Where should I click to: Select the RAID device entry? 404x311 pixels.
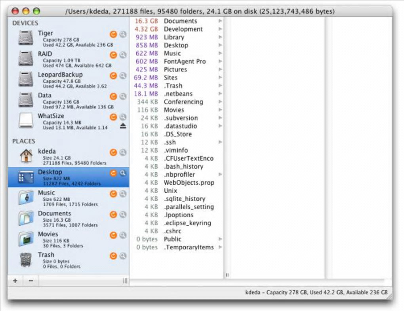coord(69,59)
